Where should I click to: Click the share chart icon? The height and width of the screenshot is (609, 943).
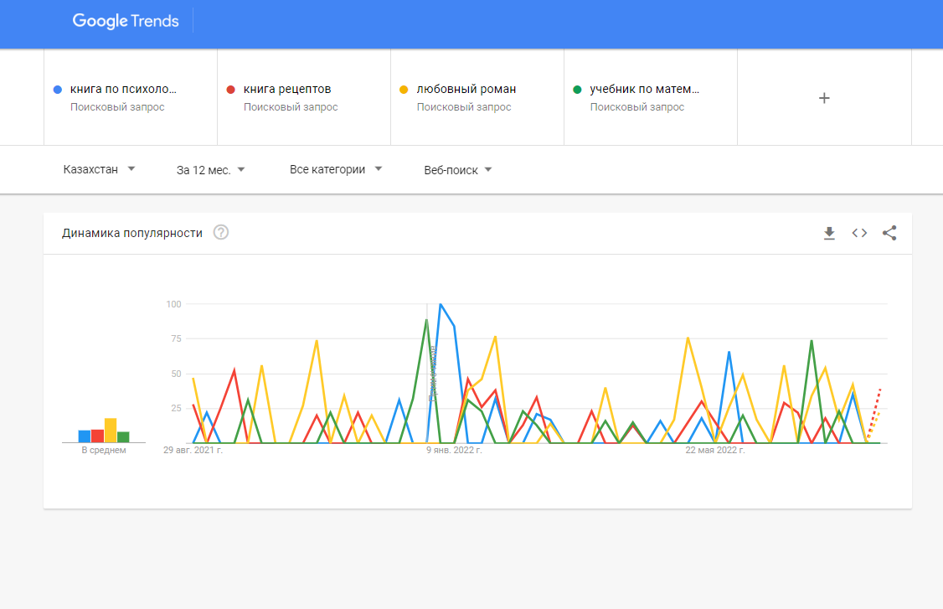point(889,233)
